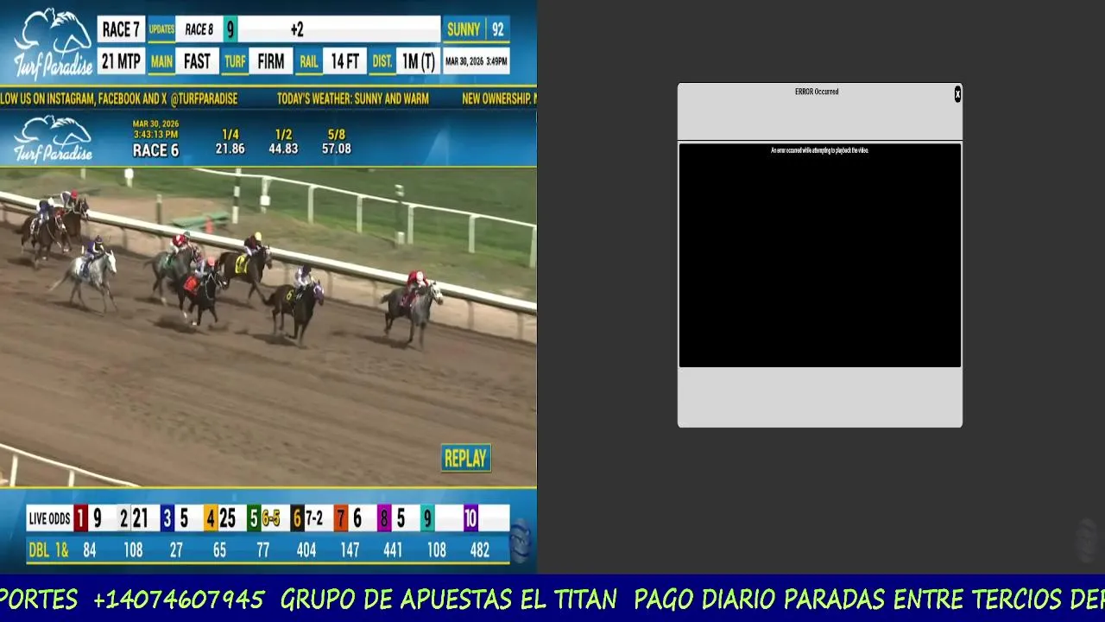
Task: Click the teal 9 badge next to RACE 8
Action: pos(230,29)
